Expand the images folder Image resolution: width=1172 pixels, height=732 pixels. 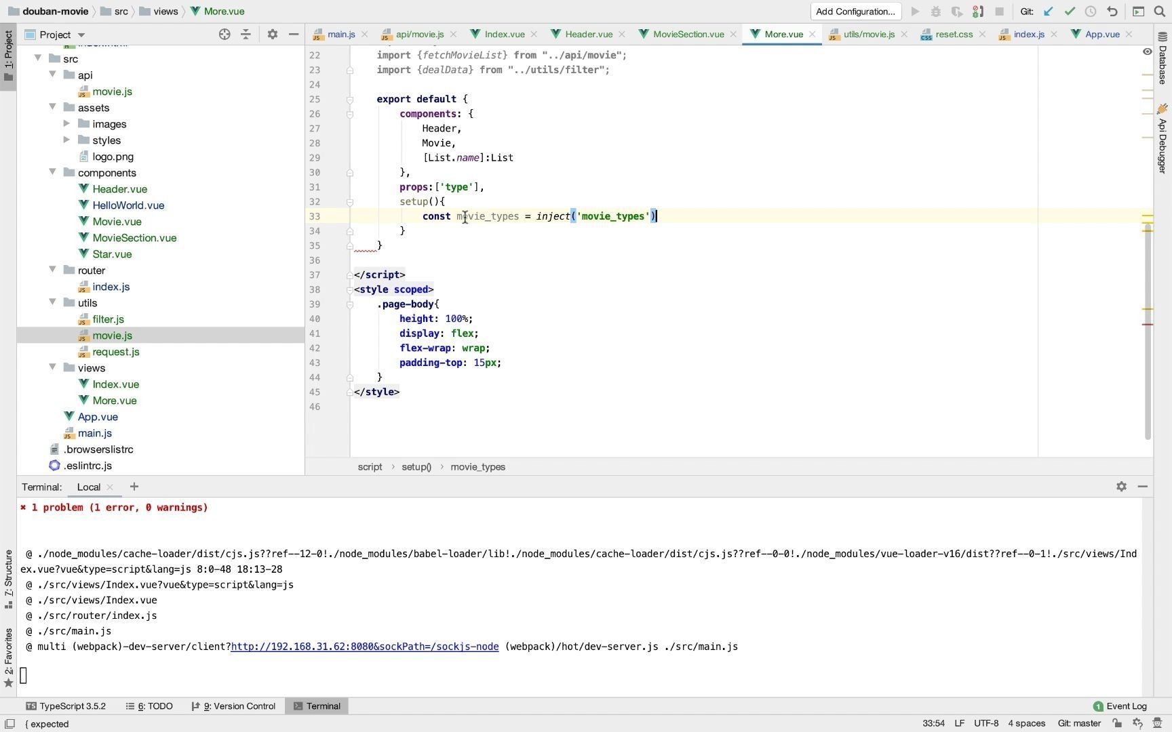click(66, 123)
